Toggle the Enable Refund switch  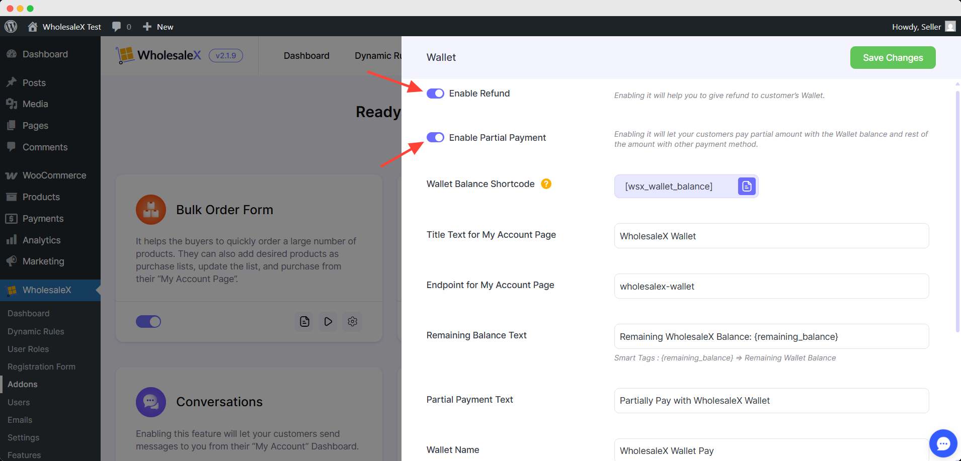435,94
